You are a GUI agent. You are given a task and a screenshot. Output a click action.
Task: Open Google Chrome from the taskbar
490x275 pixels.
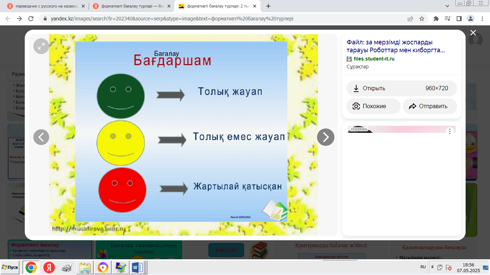31,267
